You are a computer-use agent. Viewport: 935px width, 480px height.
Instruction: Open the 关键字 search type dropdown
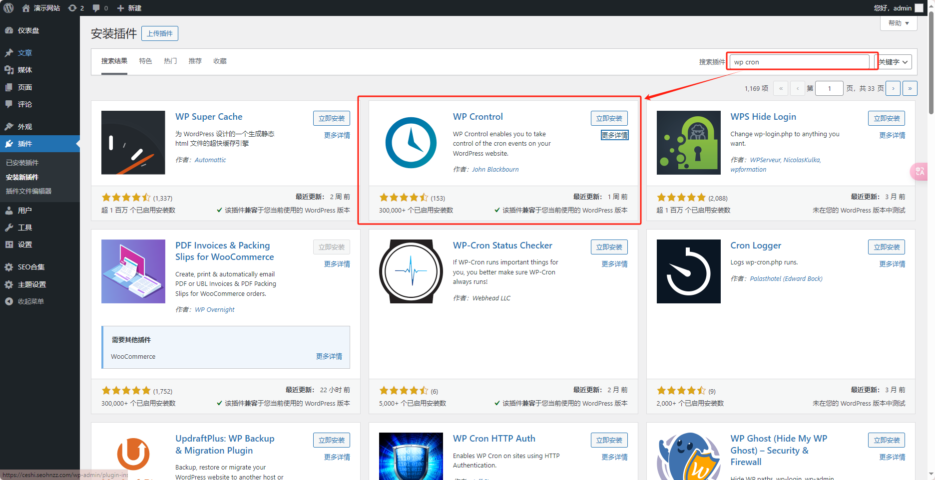[x=895, y=62]
